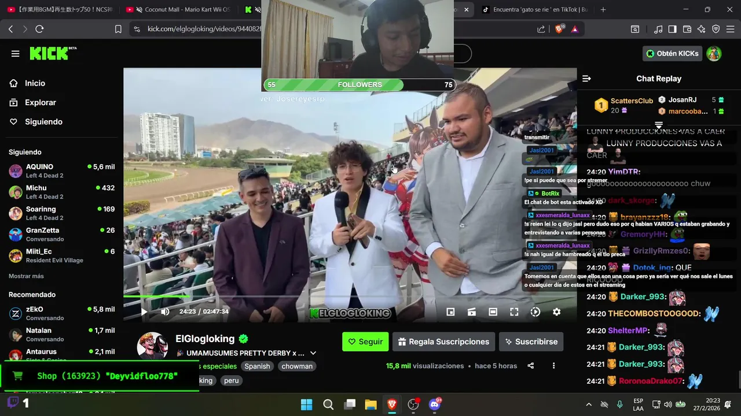The width and height of the screenshot is (741, 416).
Task: Click username RoronoaDrako07 in chat
Action: tap(651, 381)
